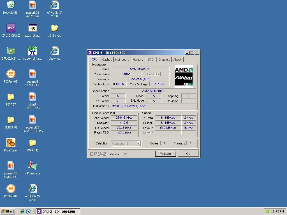The width and height of the screenshot is (287, 215).
Task: Click the L1 Data 64 KBytes value
Action: click(168, 118)
